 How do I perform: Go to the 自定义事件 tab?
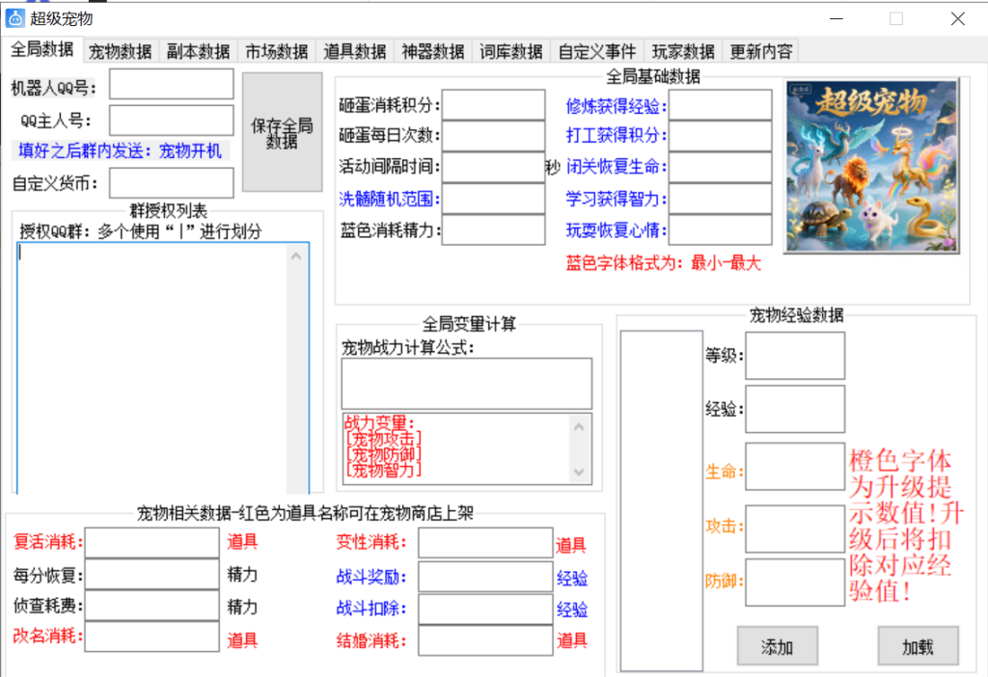click(x=597, y=52)
